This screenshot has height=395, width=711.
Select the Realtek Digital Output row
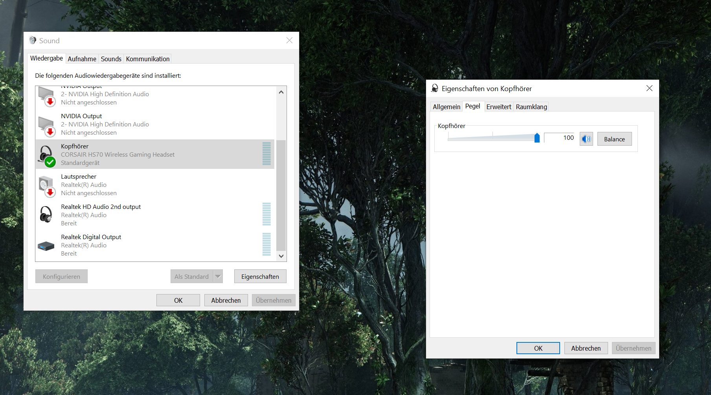point(155,245)
